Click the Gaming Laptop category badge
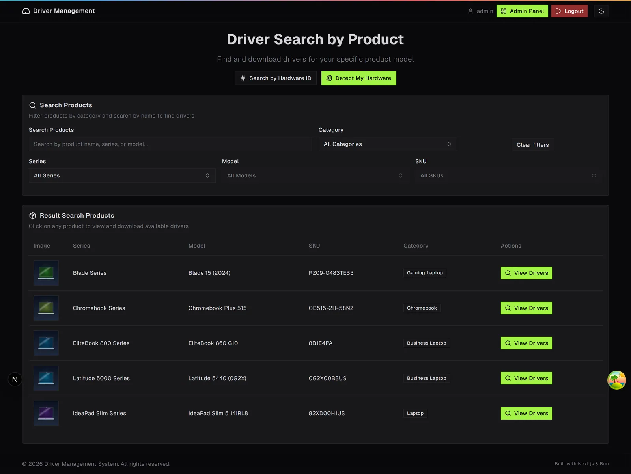Viewport: 631px width, 474px height. tap(425, 273)
